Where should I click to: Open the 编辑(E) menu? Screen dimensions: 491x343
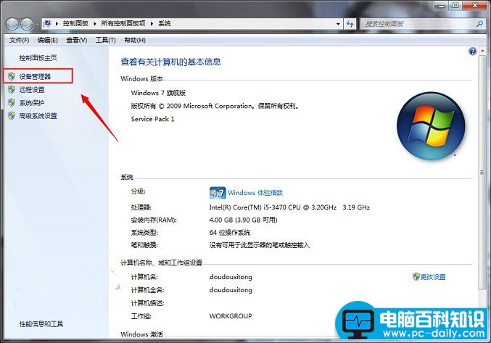[x=48, y=40]
